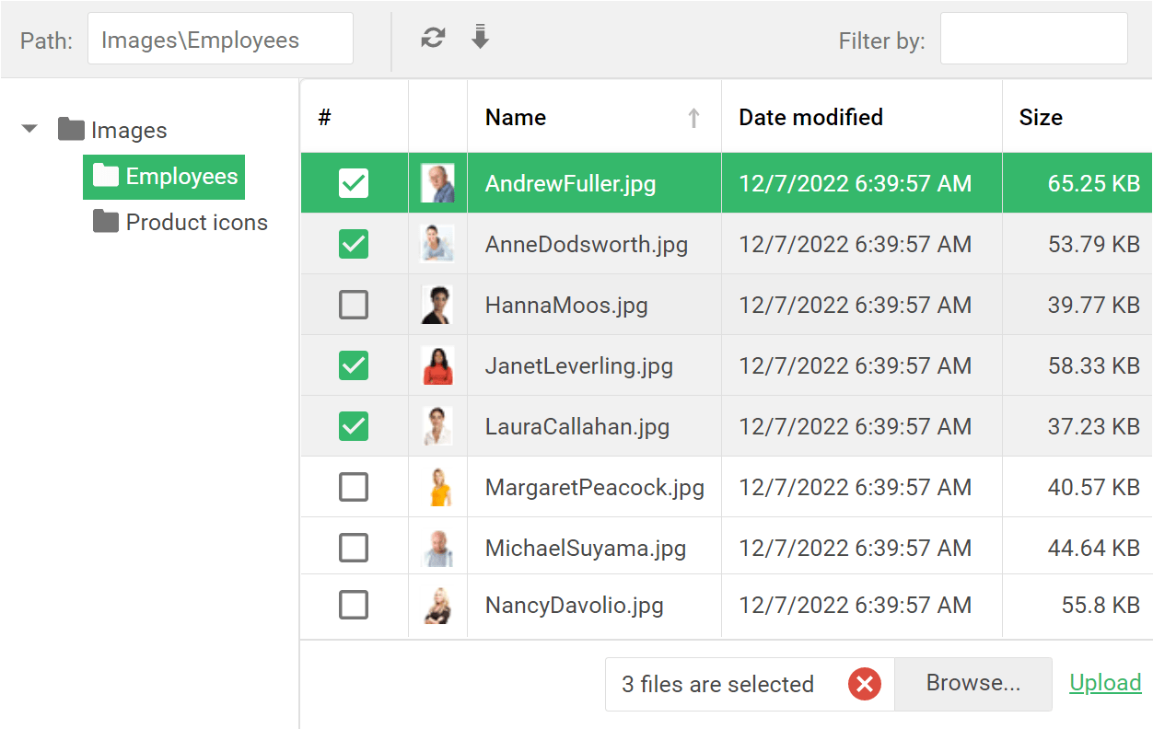Click the Upload link

pos(1105,683)
